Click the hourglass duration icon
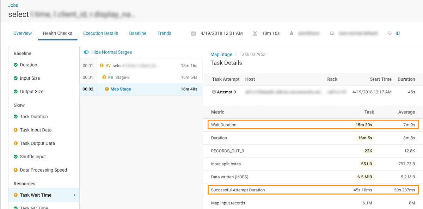The width and height of the screenshot is (423, 209). [x=255, y=33]
